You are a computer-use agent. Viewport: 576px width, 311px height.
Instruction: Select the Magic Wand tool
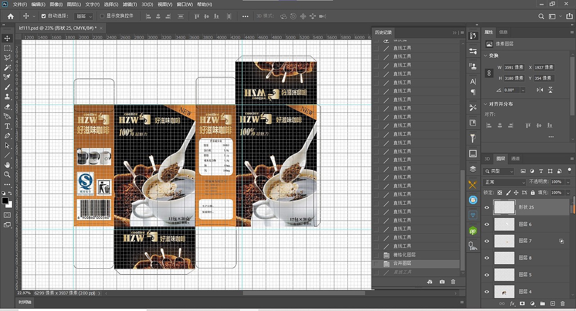pos(7,67)
